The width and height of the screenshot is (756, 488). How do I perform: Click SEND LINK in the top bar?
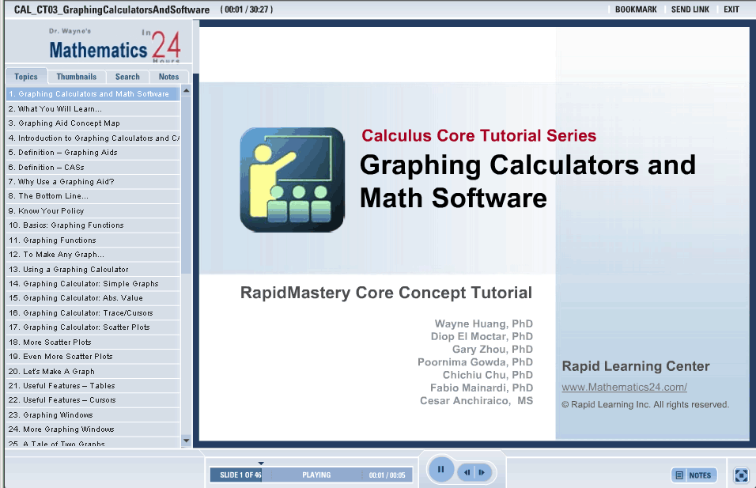click(690, 9)
